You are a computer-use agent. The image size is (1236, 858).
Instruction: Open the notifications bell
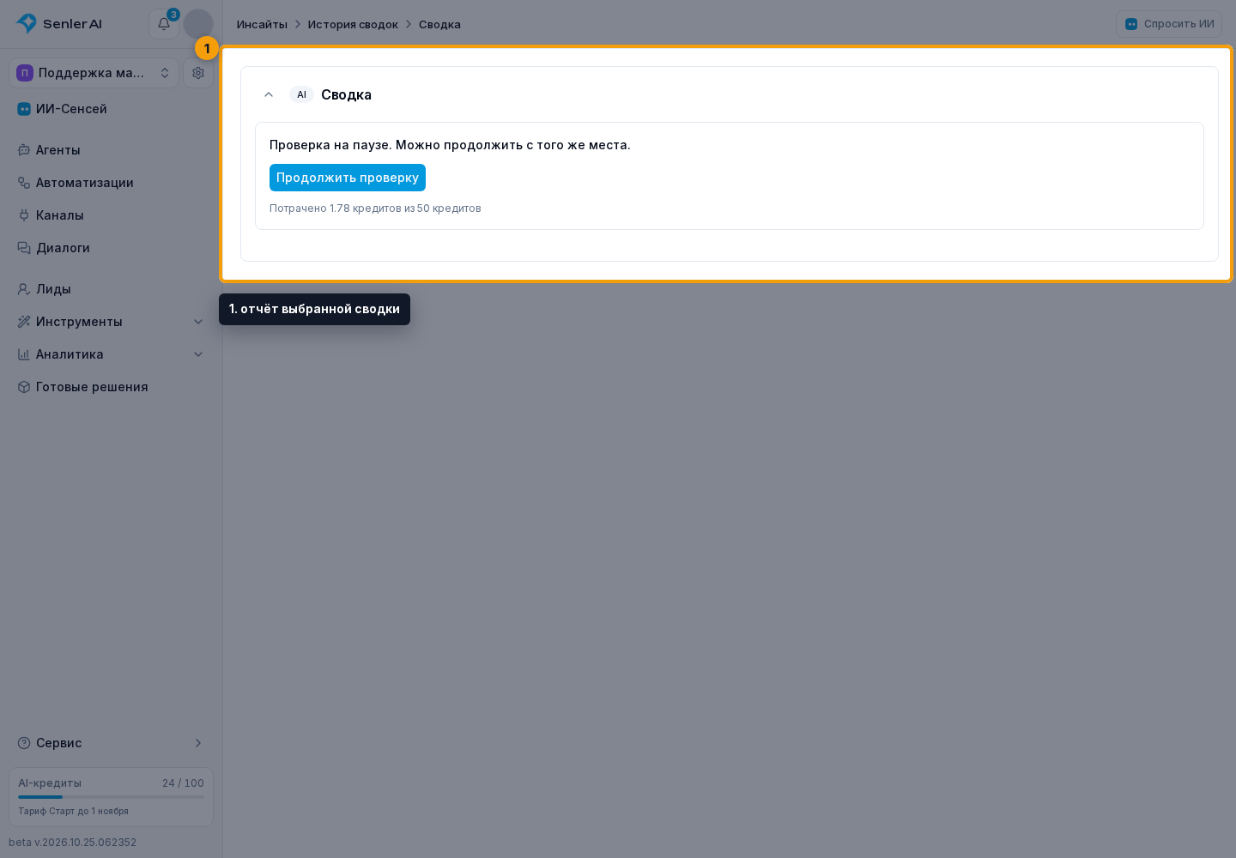click(x=164, y=24)
